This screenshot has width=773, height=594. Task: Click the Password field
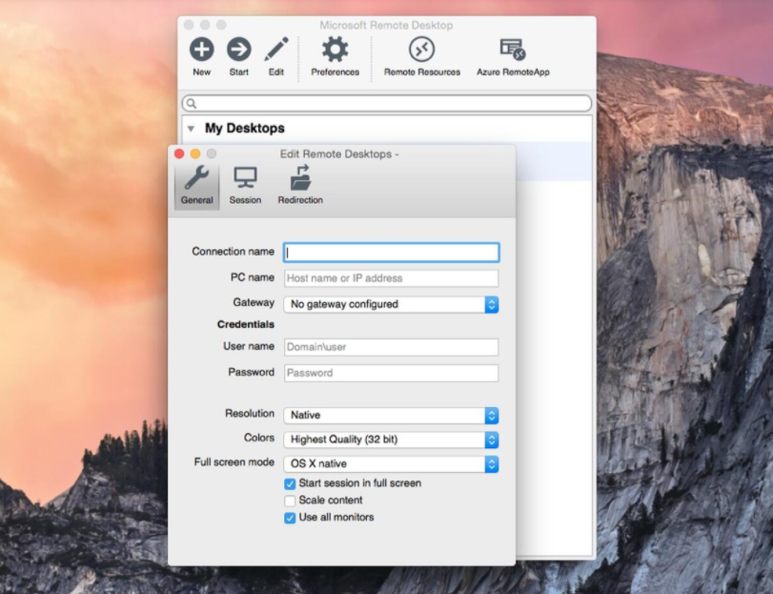pyautogui.click(x=392, y=373)
